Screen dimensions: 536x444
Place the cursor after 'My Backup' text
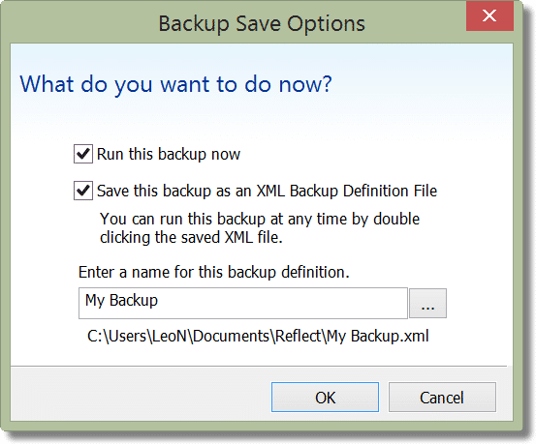159,301
